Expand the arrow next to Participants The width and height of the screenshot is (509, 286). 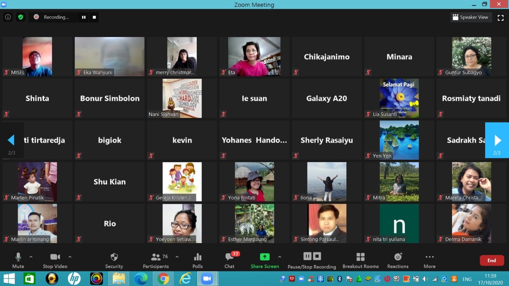177,257
